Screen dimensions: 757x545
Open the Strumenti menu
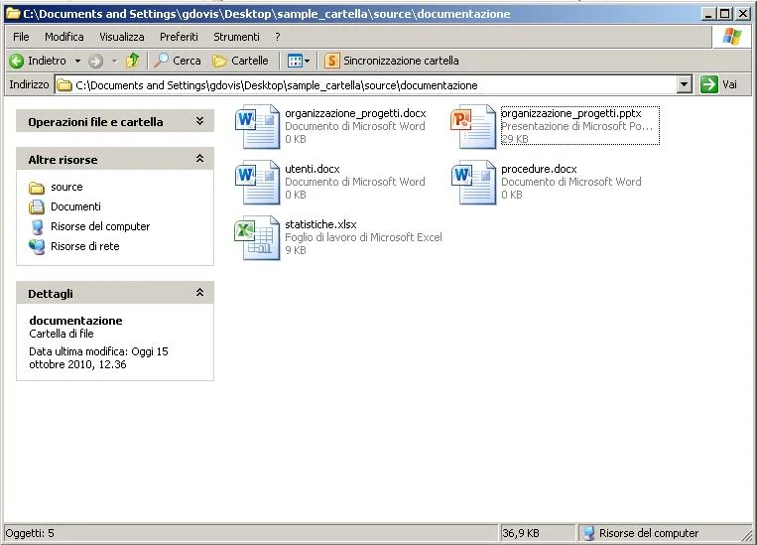(236, 37)
